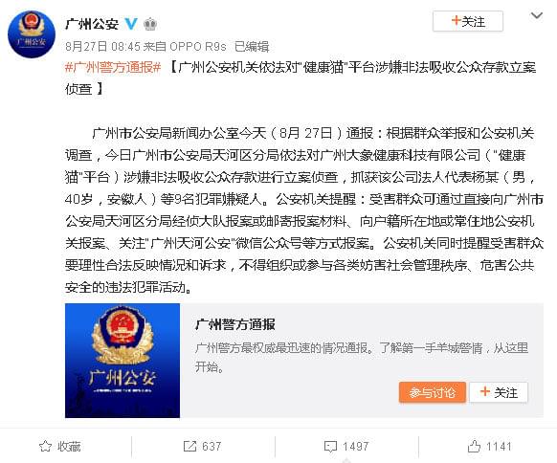This screenshot has width=557, height=463.
Task: Click the repost count 637
Action: (x=212, y=447)
